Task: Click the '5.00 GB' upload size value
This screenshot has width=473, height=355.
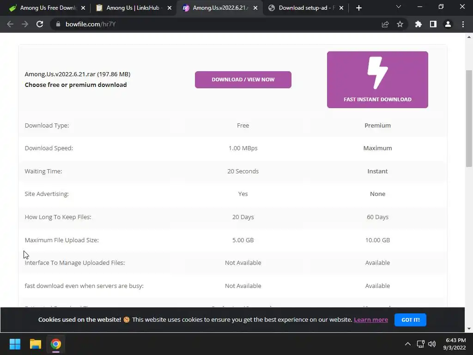Action: coord(243,240)
